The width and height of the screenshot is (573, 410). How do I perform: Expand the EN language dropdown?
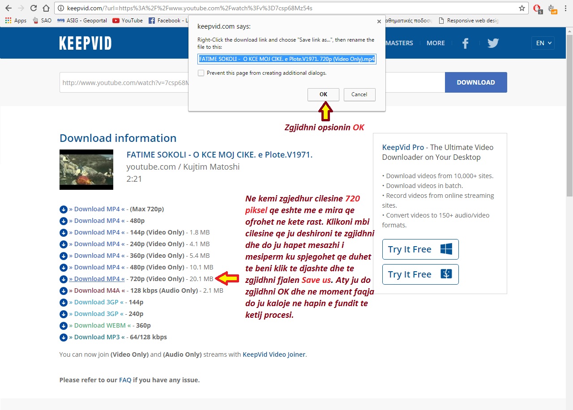coord(543,43)
